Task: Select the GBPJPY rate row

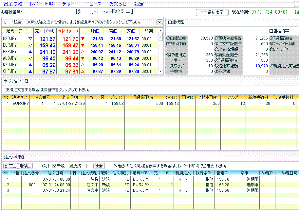Action: click(x=80, y=52)
